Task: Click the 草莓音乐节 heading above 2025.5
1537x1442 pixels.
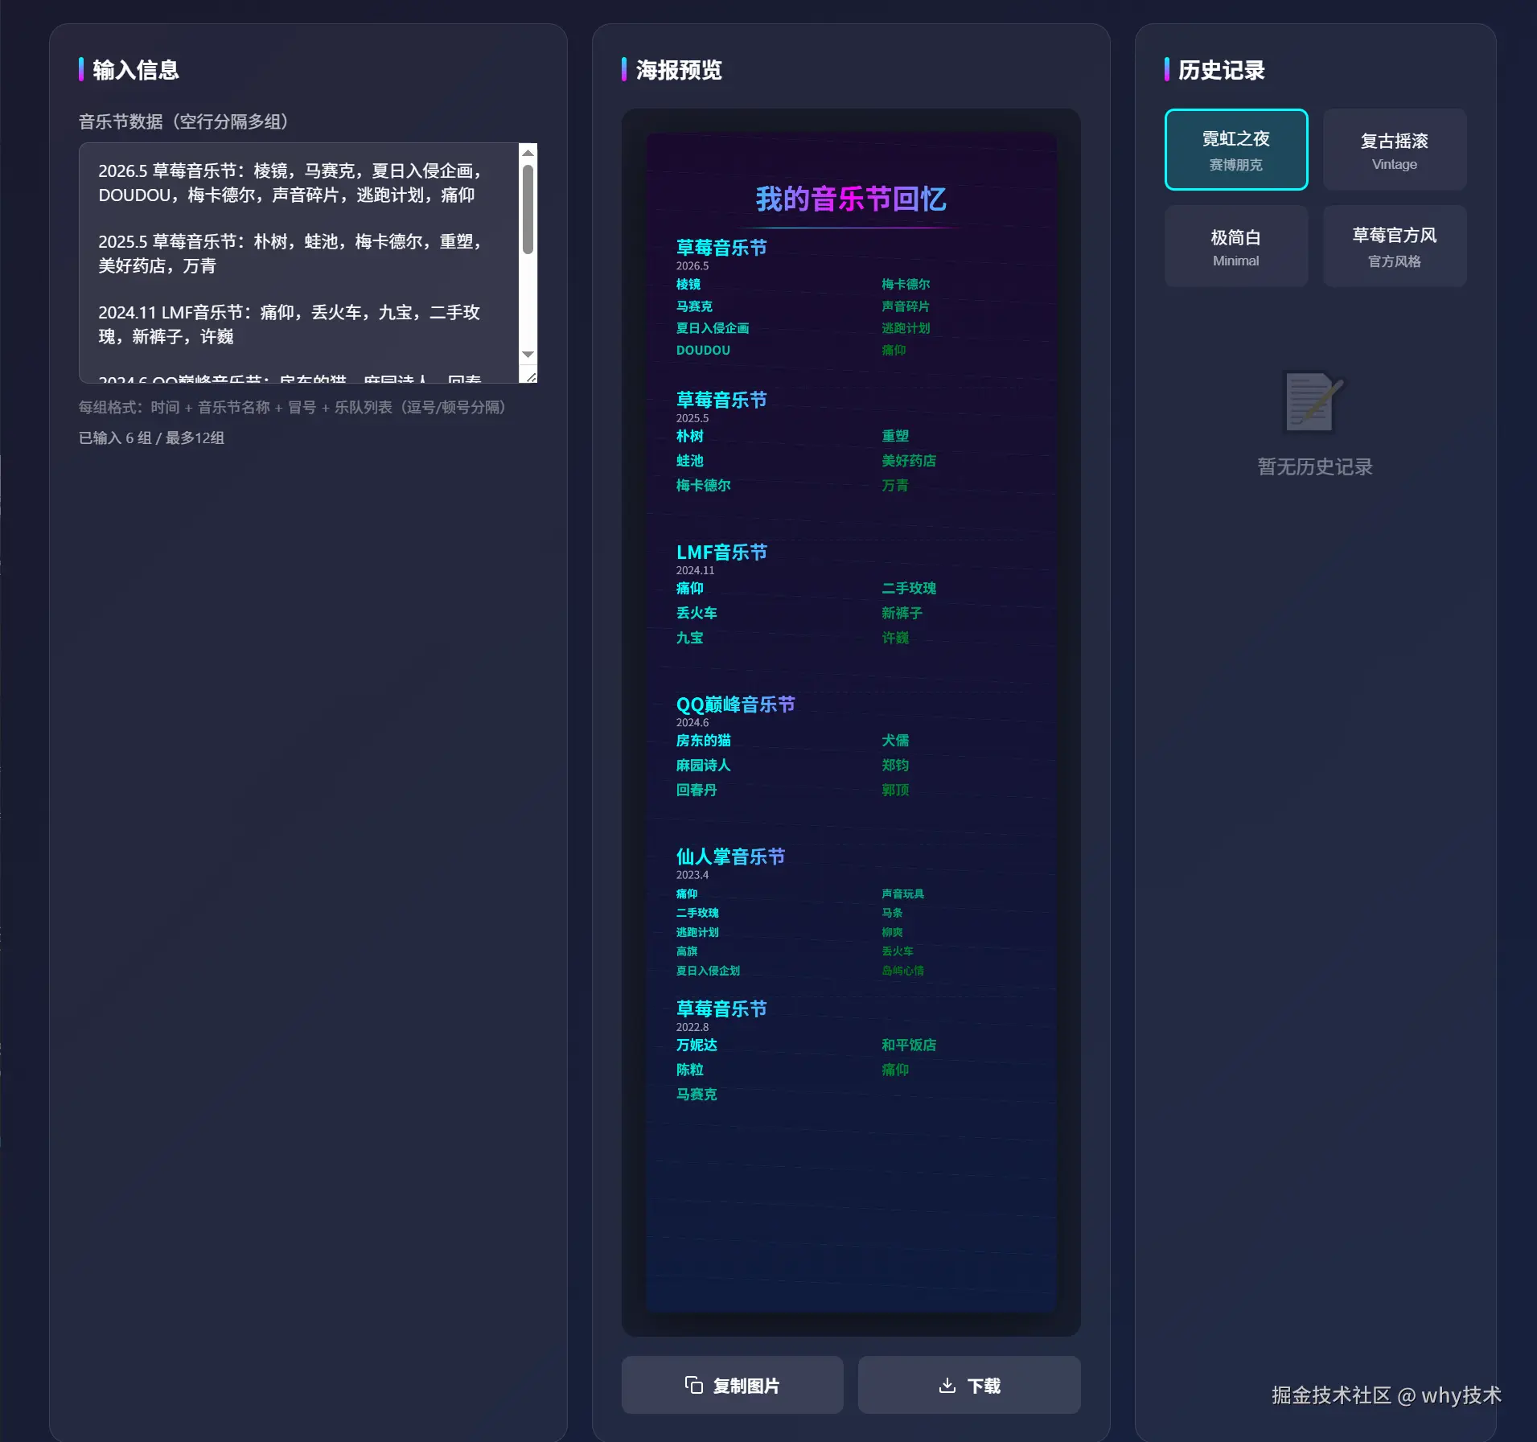Action: pyautogui.click(x=721, y=400)
